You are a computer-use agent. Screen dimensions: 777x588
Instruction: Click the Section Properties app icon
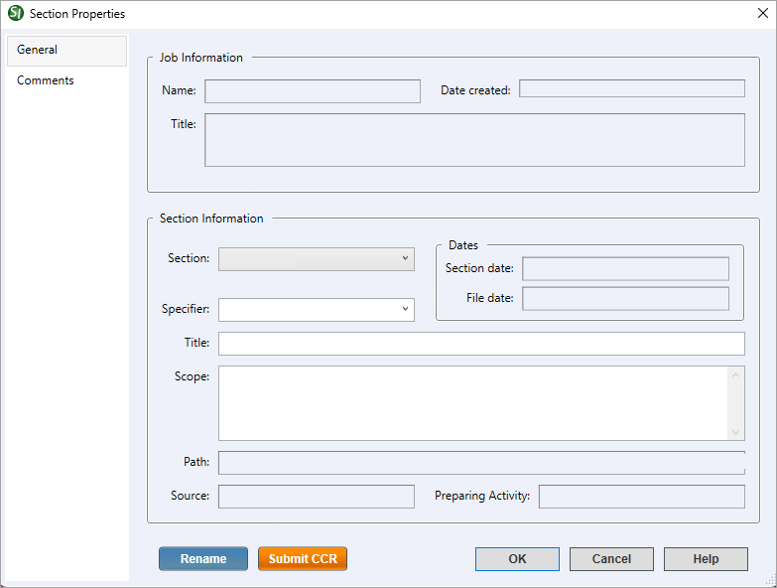click(x=15, y=14)
